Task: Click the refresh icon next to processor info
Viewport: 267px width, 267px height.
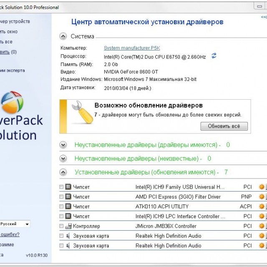Action: pyautogui.click(x=214, y=56)
